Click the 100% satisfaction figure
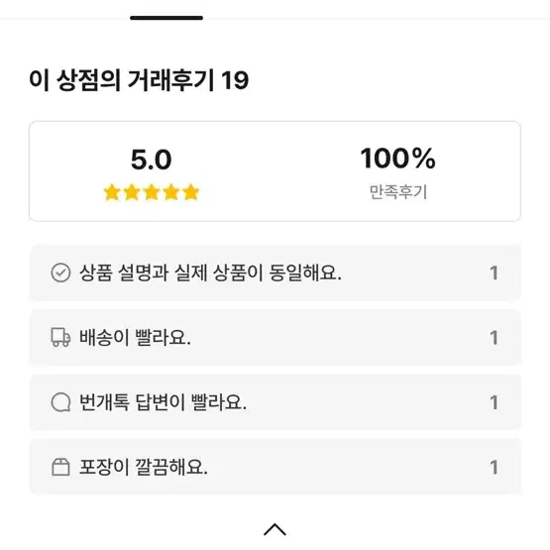The width and height of the screenshot is (550, 550). 397,159
